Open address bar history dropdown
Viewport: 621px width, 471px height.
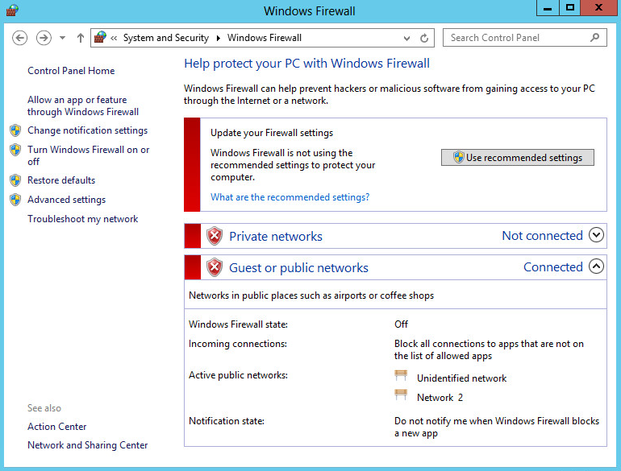click(406, 39)
